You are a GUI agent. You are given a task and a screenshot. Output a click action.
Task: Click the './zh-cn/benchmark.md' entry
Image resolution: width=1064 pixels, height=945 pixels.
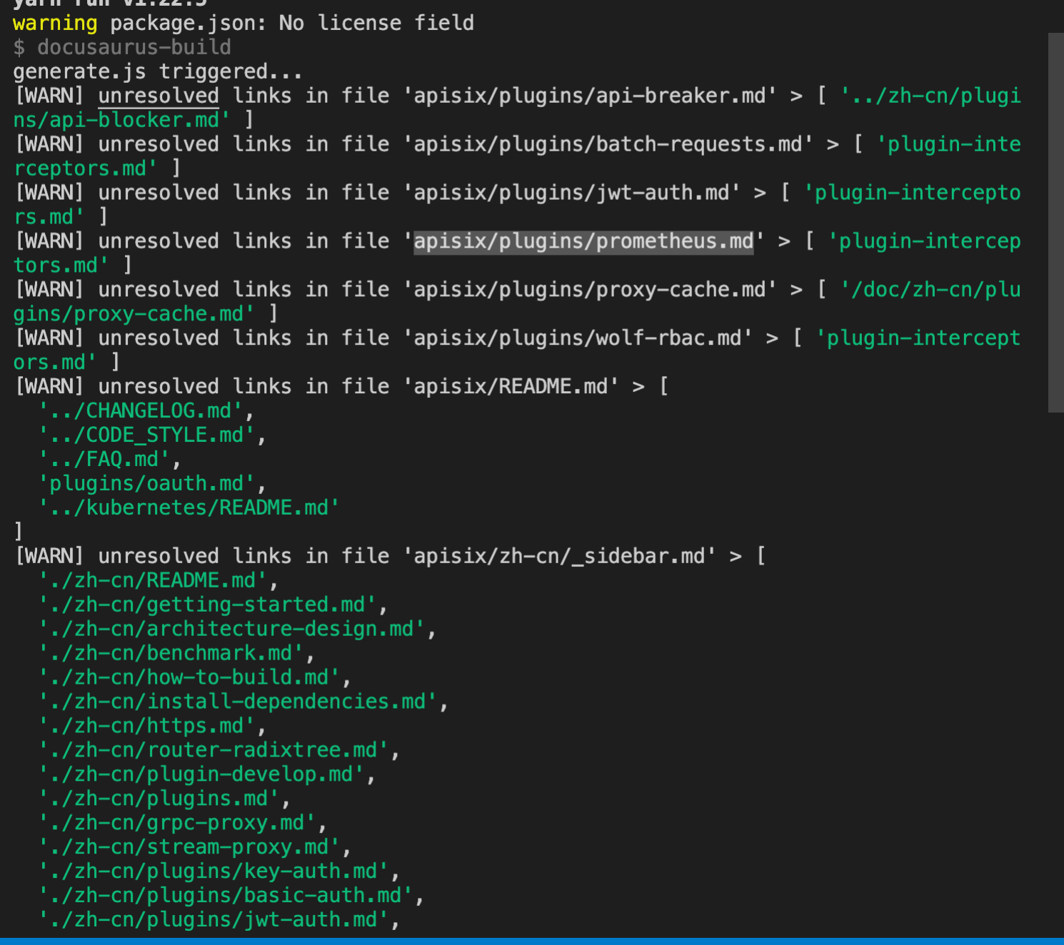click(x=171, y=653)
